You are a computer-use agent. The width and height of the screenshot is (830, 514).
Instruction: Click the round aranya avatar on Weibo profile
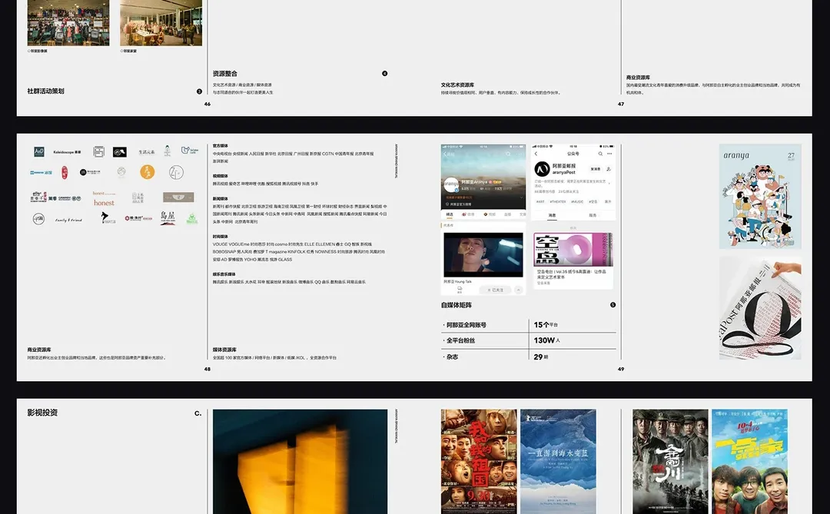coord(450,184)
